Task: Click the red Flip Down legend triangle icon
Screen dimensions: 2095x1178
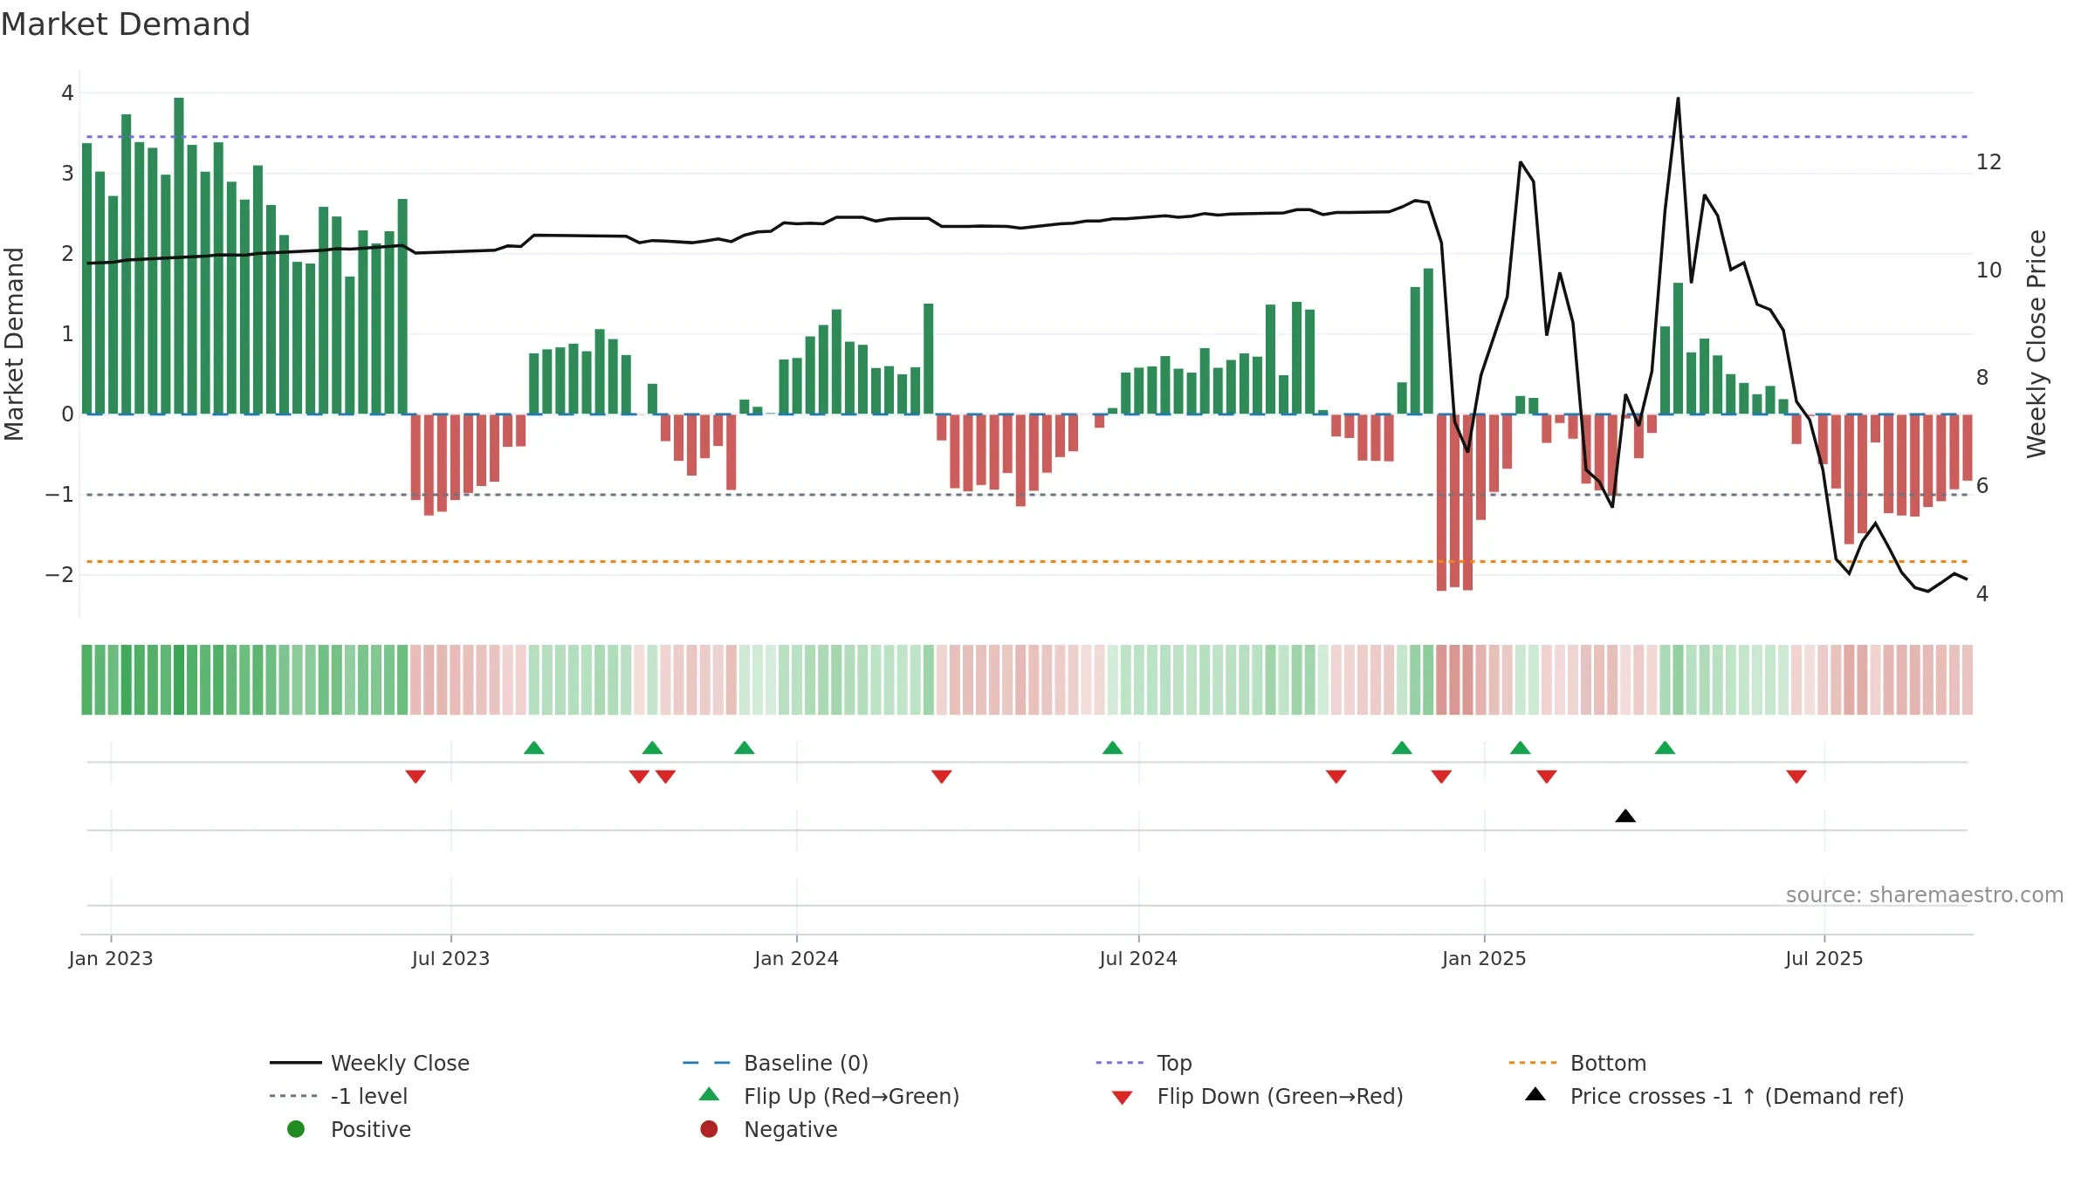Action: click(x=1123, y=1098)
